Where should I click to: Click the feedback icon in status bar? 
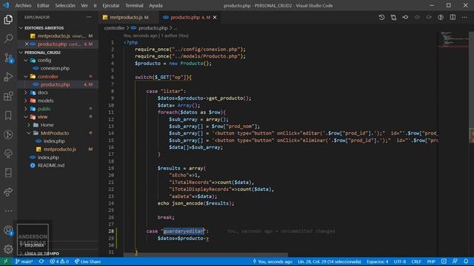click(455, 262)
